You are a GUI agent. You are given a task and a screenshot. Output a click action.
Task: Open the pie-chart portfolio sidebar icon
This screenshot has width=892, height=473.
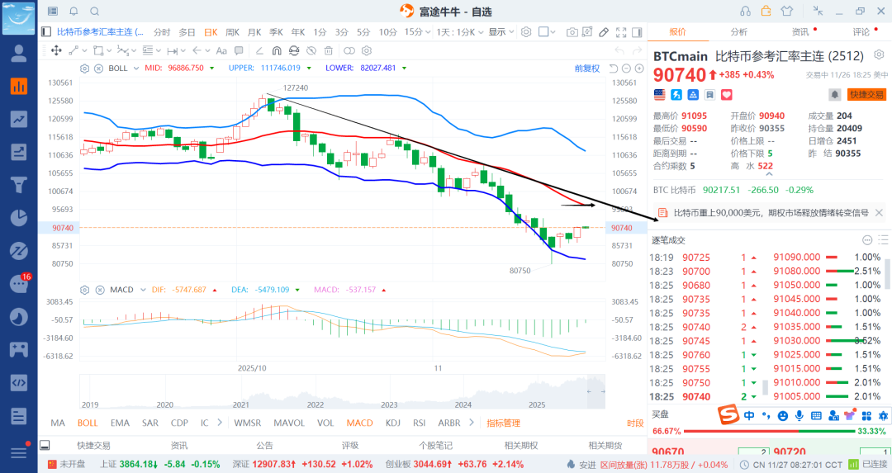[x=19, y=218]
